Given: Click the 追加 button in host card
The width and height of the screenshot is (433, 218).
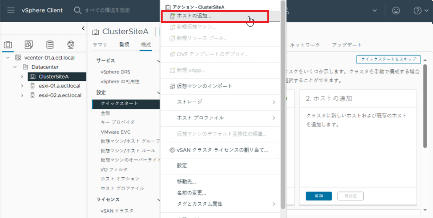Looking at the screenshot, I should pyautogui.click(x=319, y=196).
